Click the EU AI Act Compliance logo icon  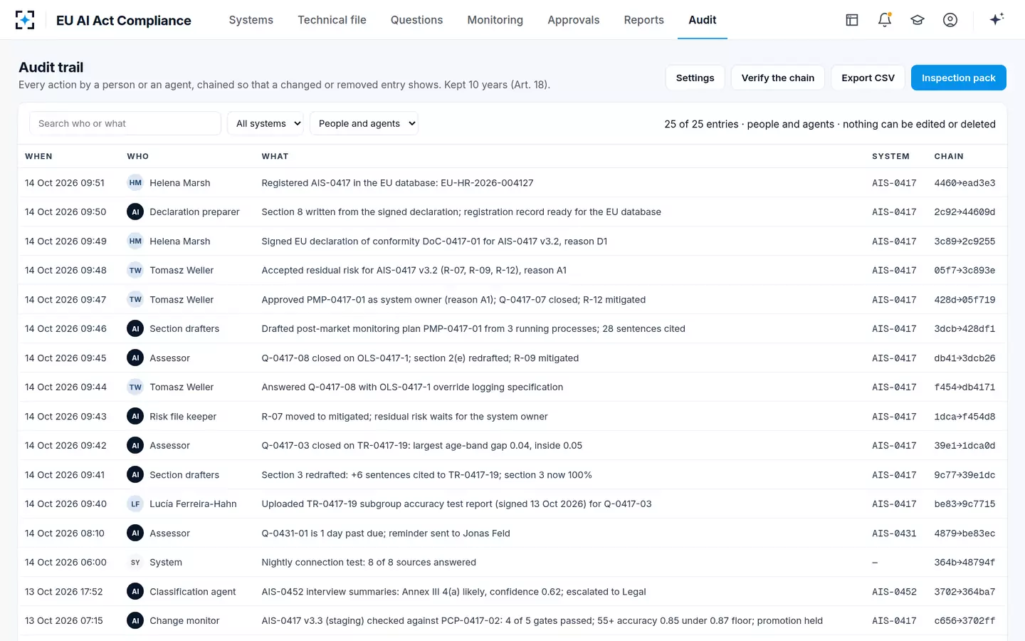tap(25, 20)
